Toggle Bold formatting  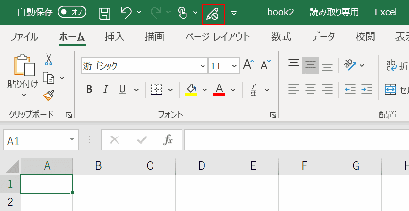(89, 90)
